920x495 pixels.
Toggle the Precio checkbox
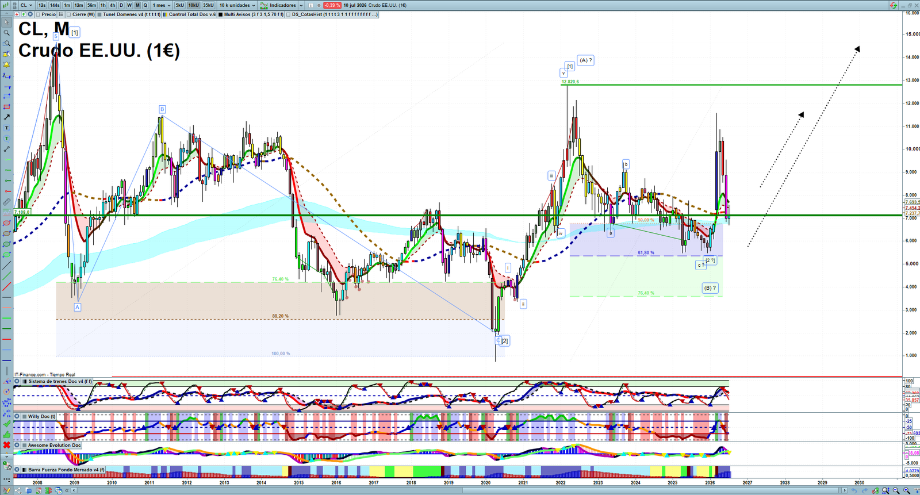pyautogui.click(x=38, y=14)
